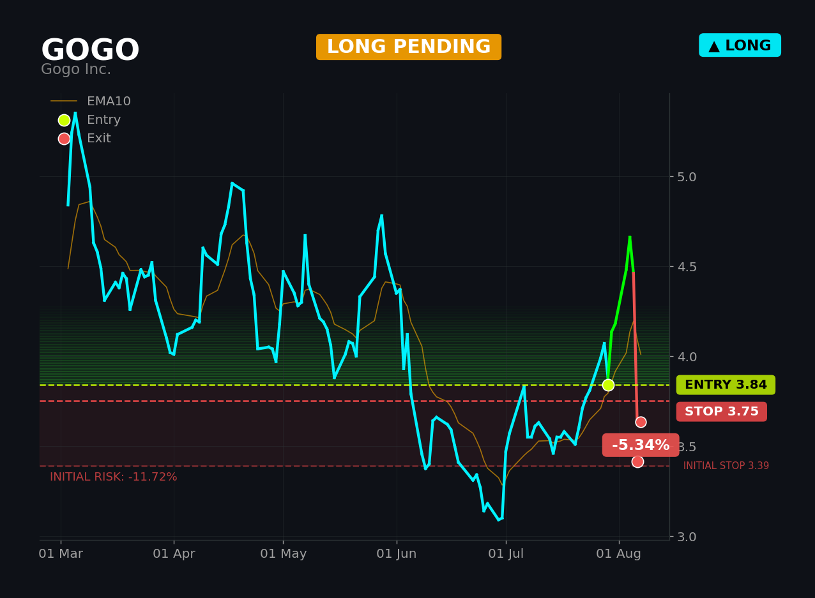Click the EMA10 legend label

109,101
